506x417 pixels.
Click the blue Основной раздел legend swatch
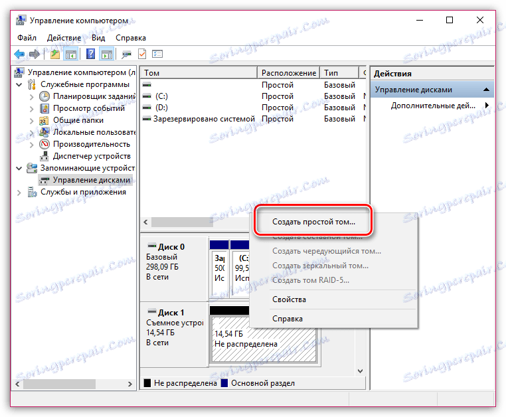(x=224, y=383)
